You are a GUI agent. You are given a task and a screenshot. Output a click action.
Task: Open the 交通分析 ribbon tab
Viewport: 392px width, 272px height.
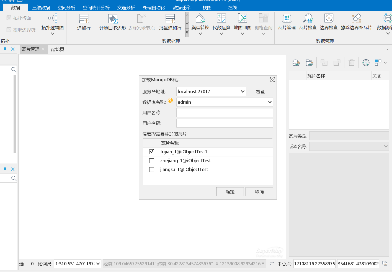[x=126, y=7]
